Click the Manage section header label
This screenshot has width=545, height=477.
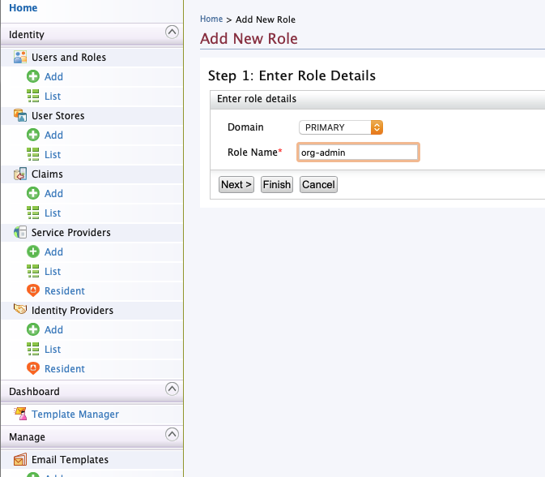pyautogui.click(x=27, y=437)
